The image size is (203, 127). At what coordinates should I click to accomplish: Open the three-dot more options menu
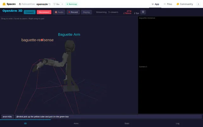click(198, 4)
